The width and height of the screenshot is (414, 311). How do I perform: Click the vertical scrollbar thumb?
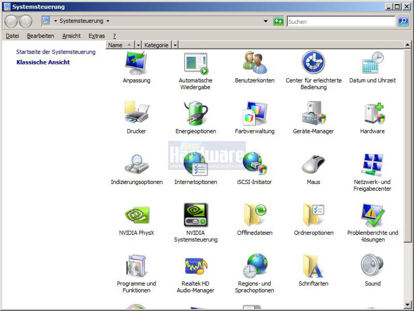click(x=408, y=145)
